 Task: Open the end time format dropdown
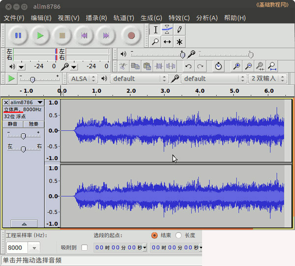point(201,247)
